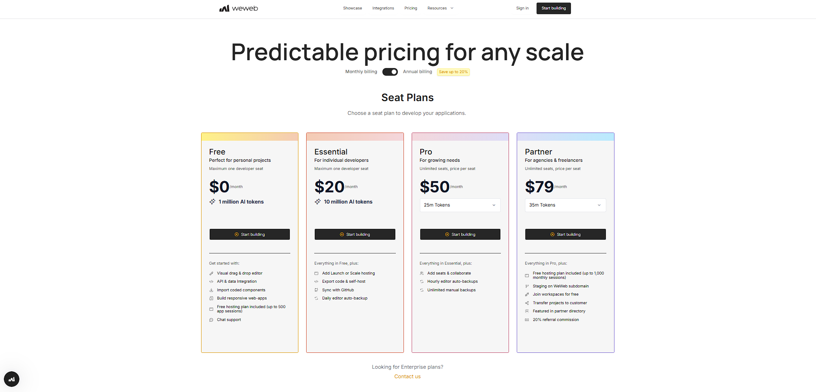This screenshot has width=816, height=392.
Task: Open the 35m Tokens dropdown in Partner
Action: click(x=565, y=205)
